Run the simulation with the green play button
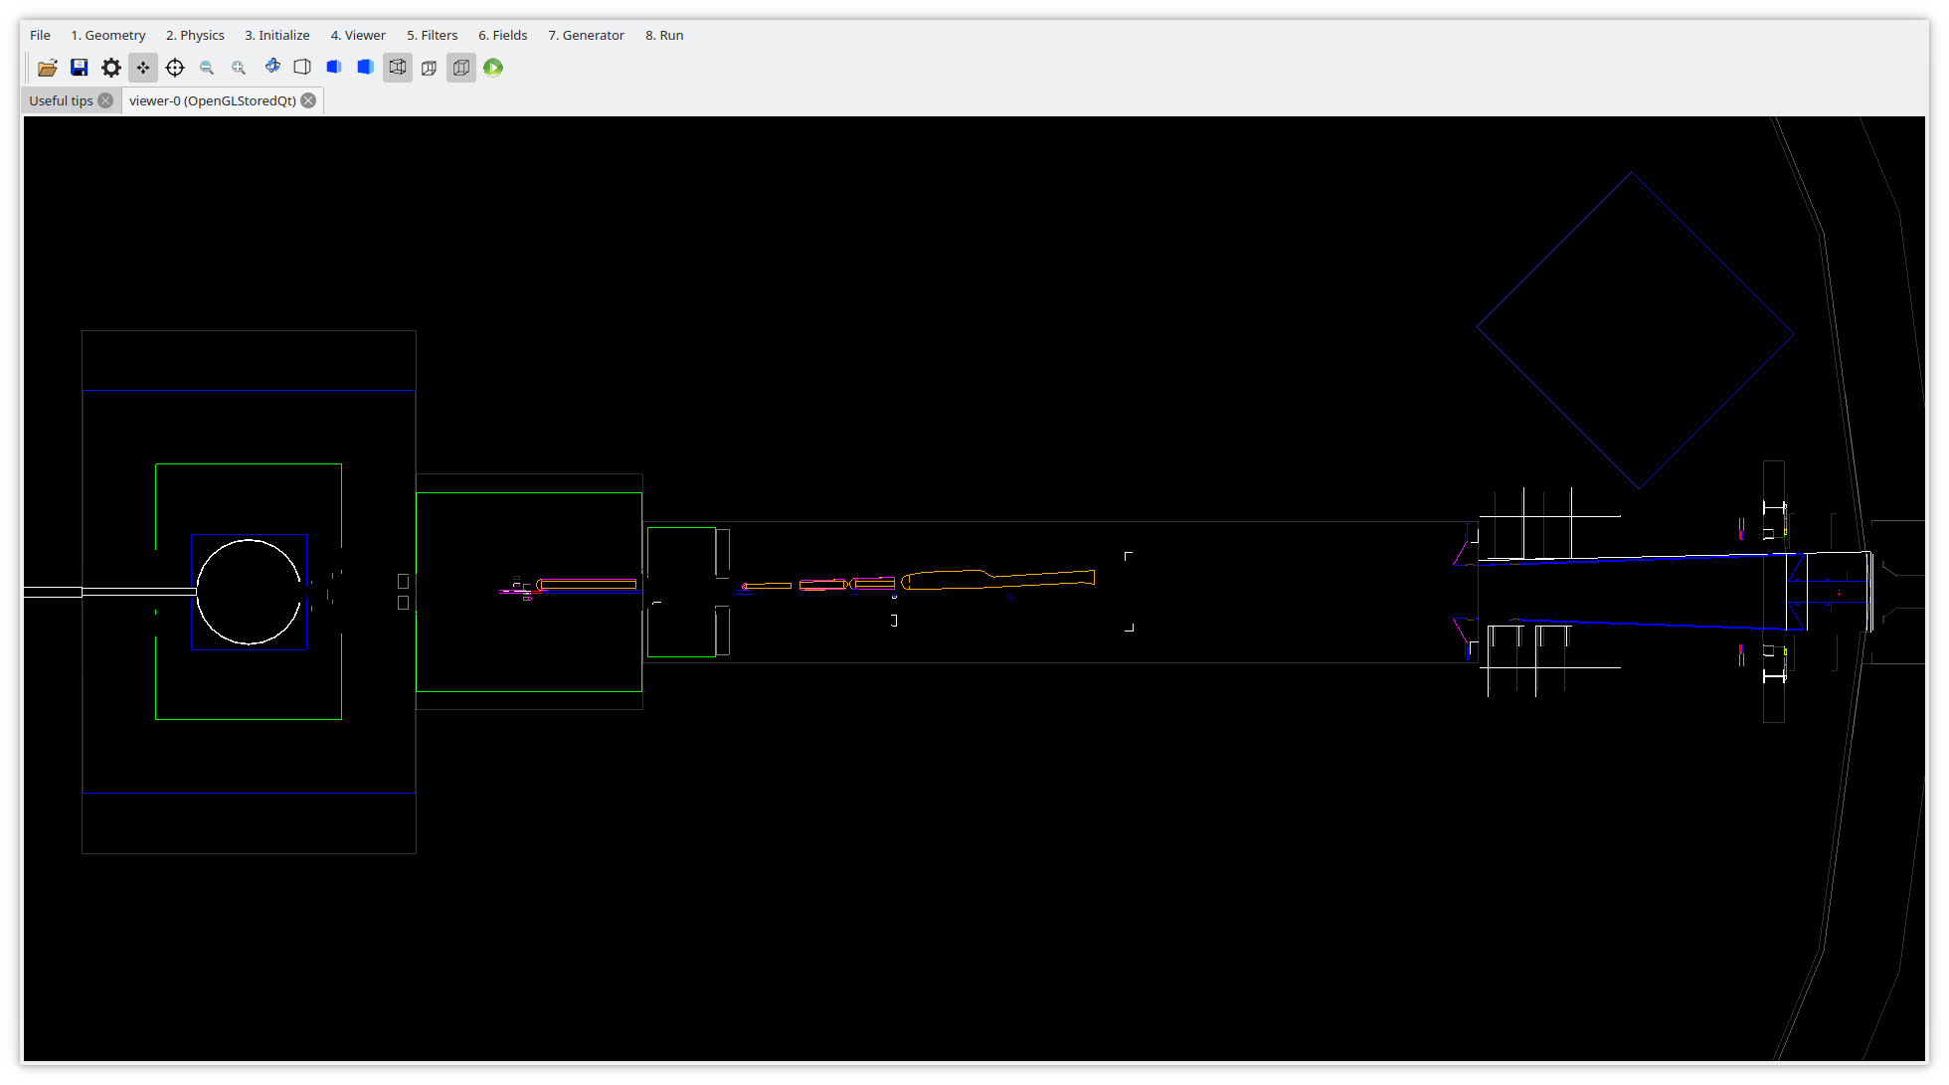1949x1085 pixels. coord(493,67)
